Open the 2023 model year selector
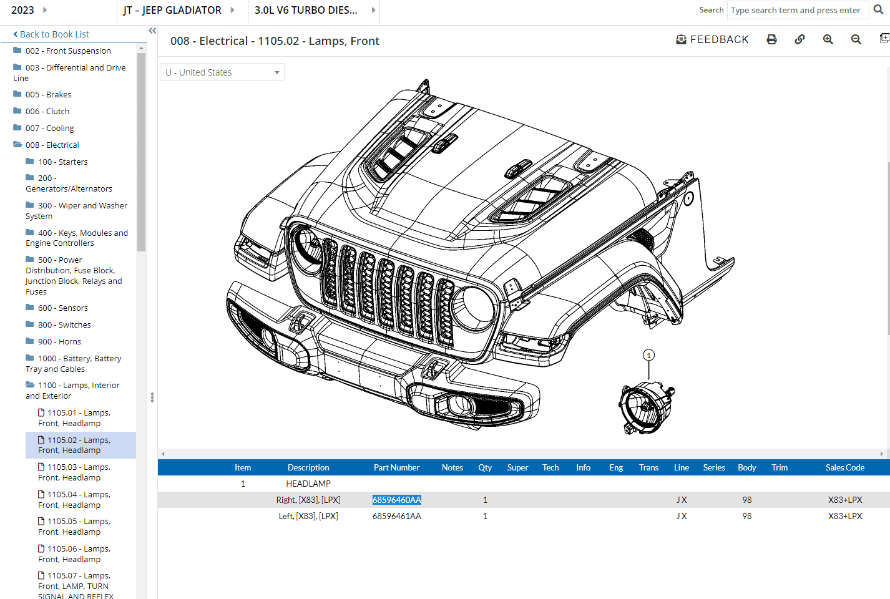 [x=29, y=10]
